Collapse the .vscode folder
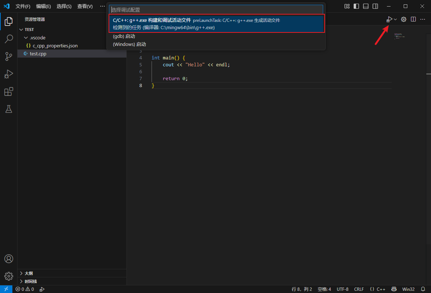Viewport: 431px width, 293px height. pos(72,38)
